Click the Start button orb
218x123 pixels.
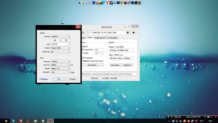point(6,121)
